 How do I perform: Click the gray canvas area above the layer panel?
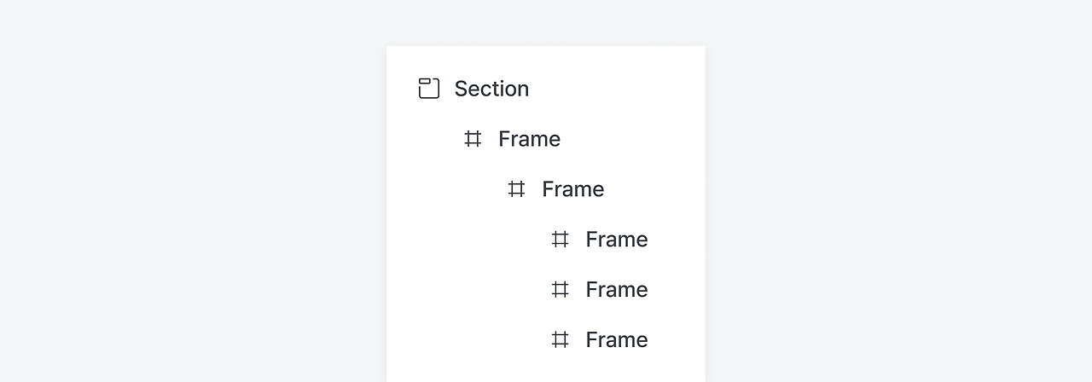pos(546,21)
